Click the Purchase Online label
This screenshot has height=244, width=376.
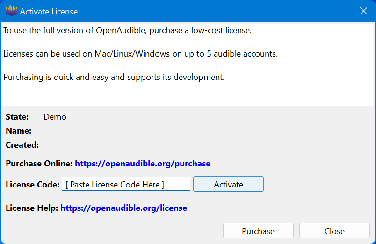(39, 164)
